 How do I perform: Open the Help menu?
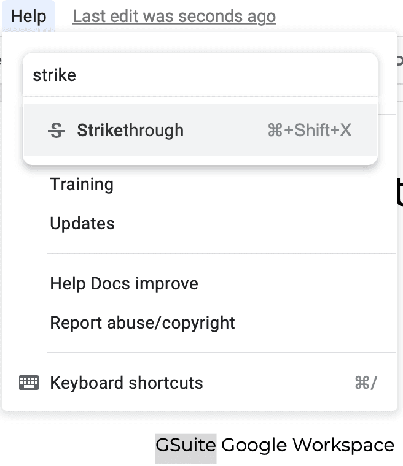(29, 16)
